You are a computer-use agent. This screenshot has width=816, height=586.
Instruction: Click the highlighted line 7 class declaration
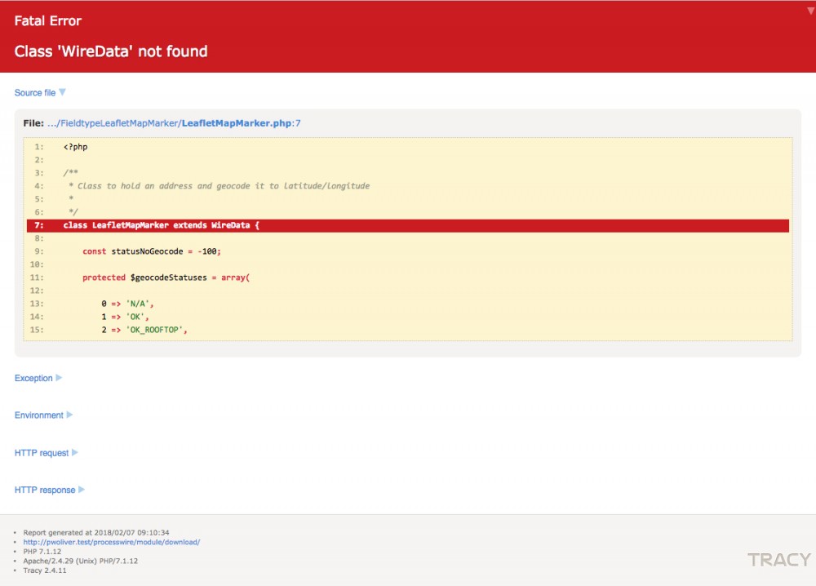(x=161, y=225)
